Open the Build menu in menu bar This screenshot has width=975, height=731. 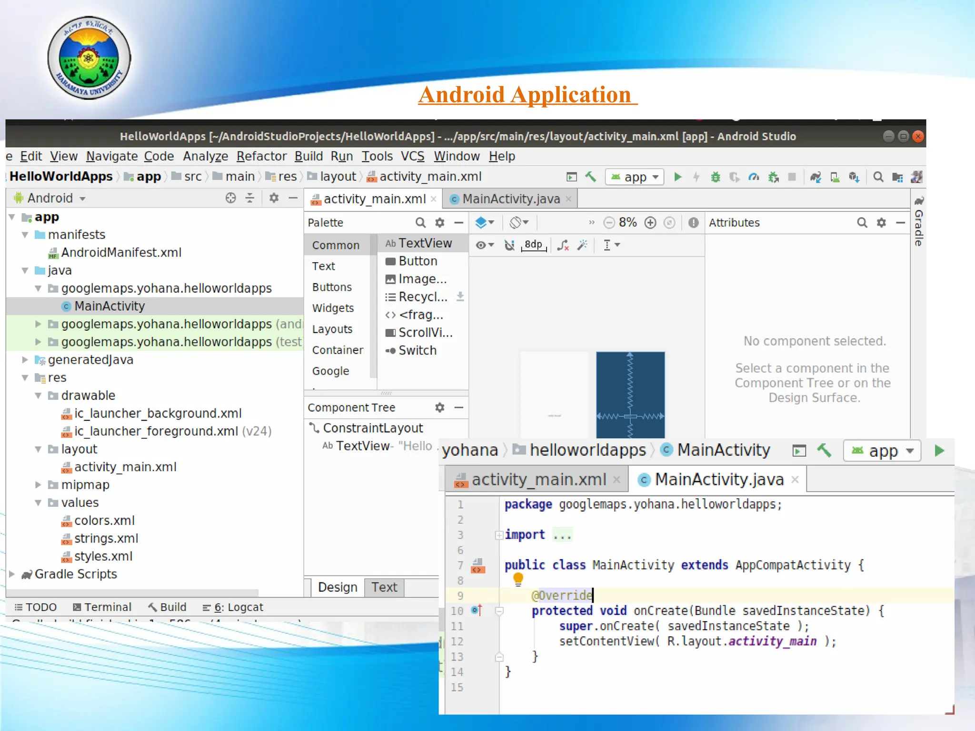point(308,156)
